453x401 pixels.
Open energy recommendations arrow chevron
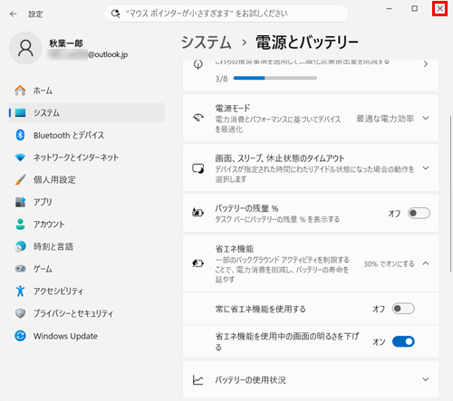click(x=426, y=64)
